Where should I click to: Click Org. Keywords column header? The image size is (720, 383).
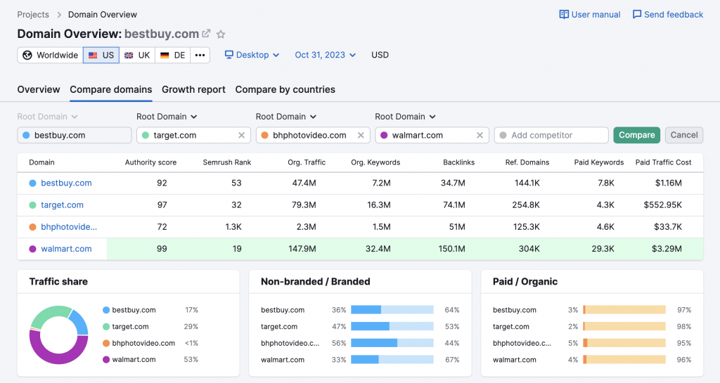375,162
